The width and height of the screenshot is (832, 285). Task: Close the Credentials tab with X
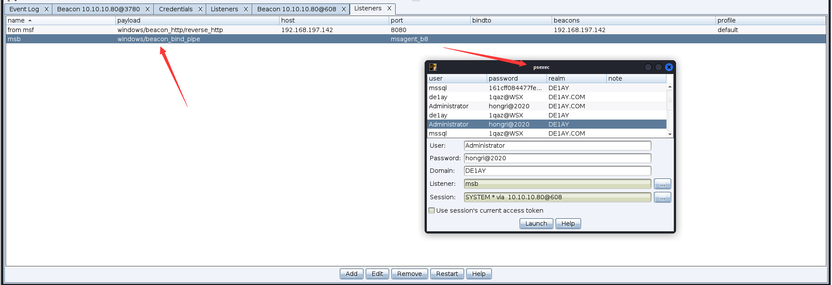[200, 9]
